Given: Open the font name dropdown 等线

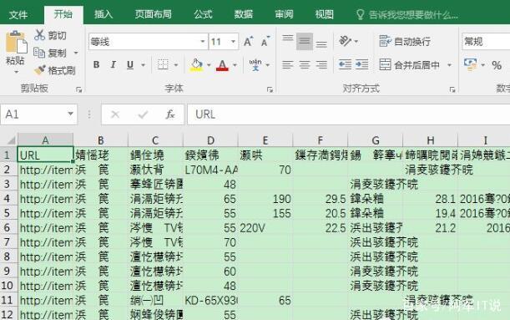Looking at the screenshot, I should [202, 41].
